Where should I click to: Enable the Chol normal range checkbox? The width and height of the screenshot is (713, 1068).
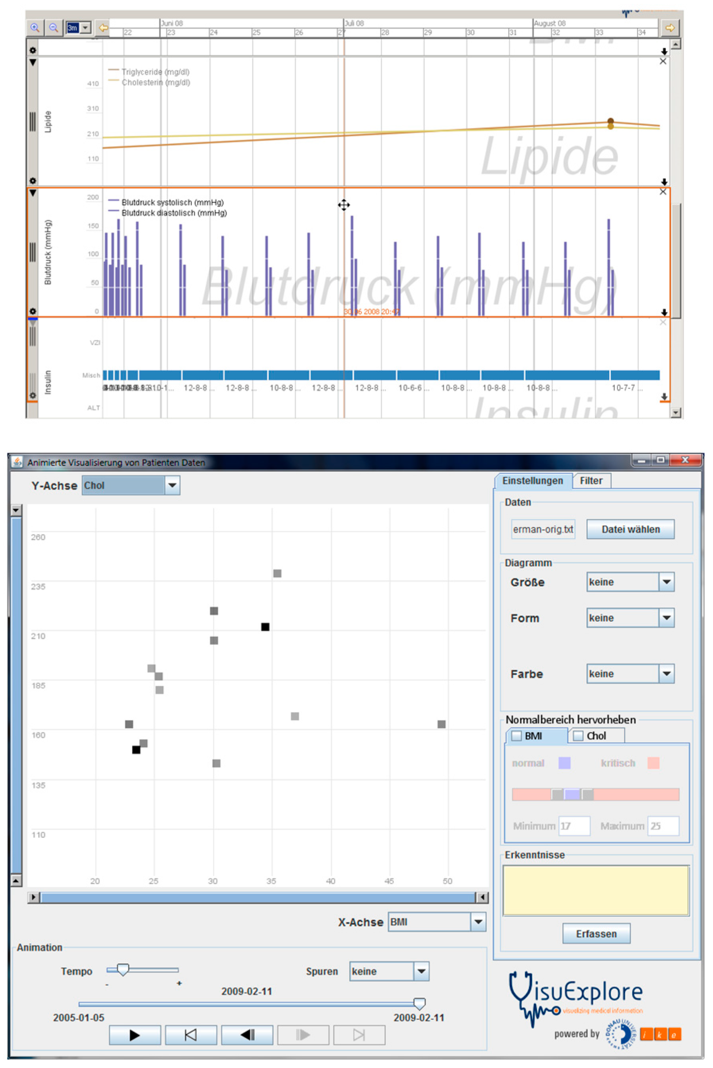point(578,735)
